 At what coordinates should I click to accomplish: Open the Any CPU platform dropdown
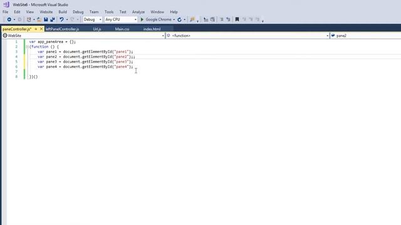coord(121,19)
